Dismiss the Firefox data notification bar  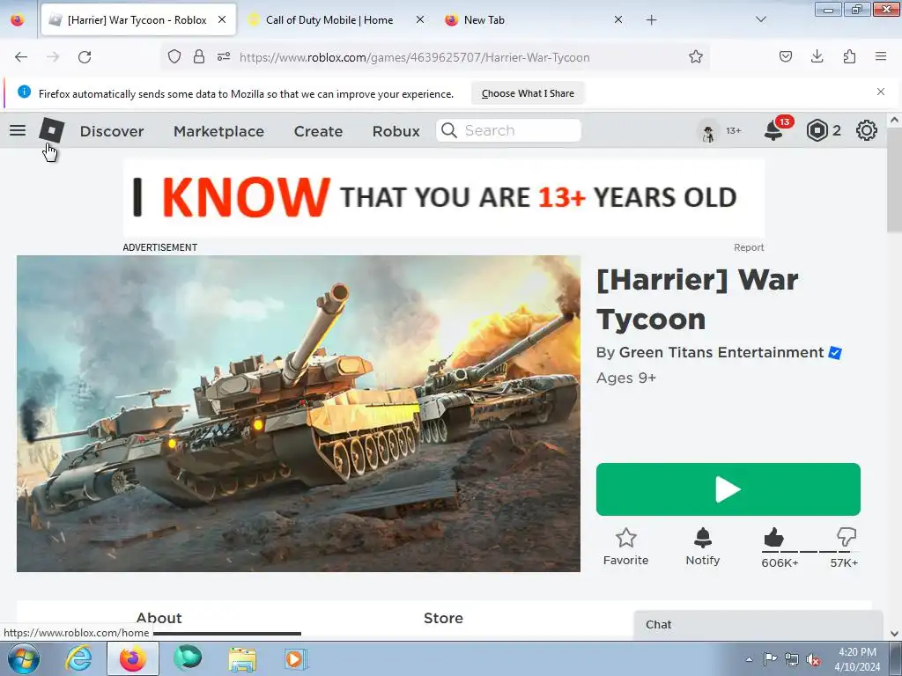pyautogui.click(x=881, y=92)
